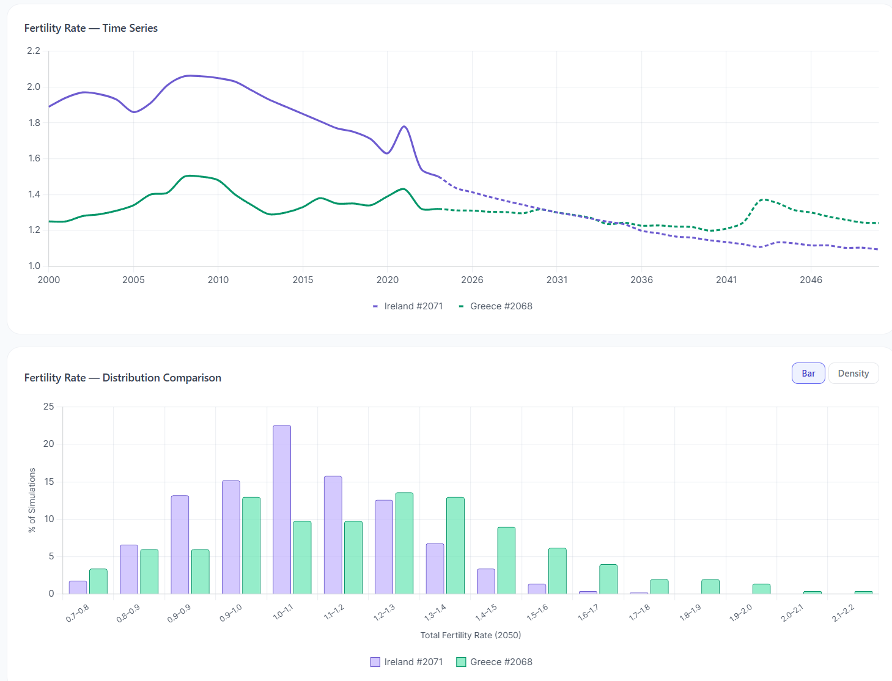Select the tallest purple bar at 1.0–1.1

coord(281,507)
